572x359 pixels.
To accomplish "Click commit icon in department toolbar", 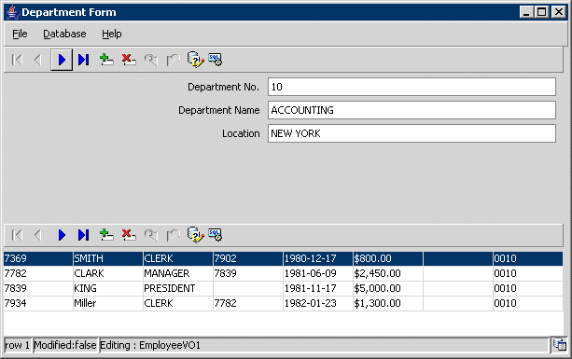I will click(x=150, y=60).
